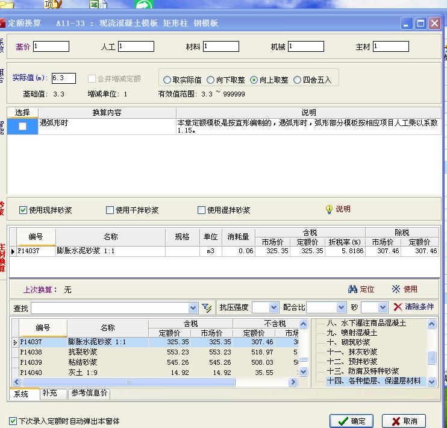
Task: Click the filter funnel icon beside search
Action: click(x=207, y=307)
